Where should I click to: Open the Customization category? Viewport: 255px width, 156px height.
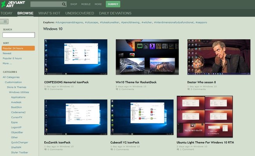tap(13, 82)
